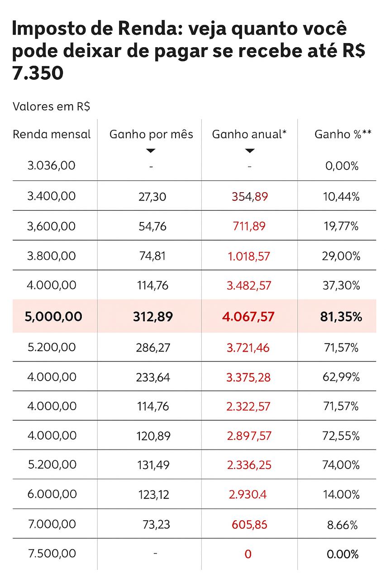Click the bold red 4.067,57 value
Screen dimensions: 386x580
[248, 317]
